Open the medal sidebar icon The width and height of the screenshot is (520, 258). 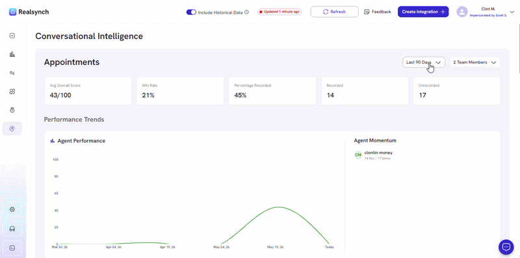[12, 110]
